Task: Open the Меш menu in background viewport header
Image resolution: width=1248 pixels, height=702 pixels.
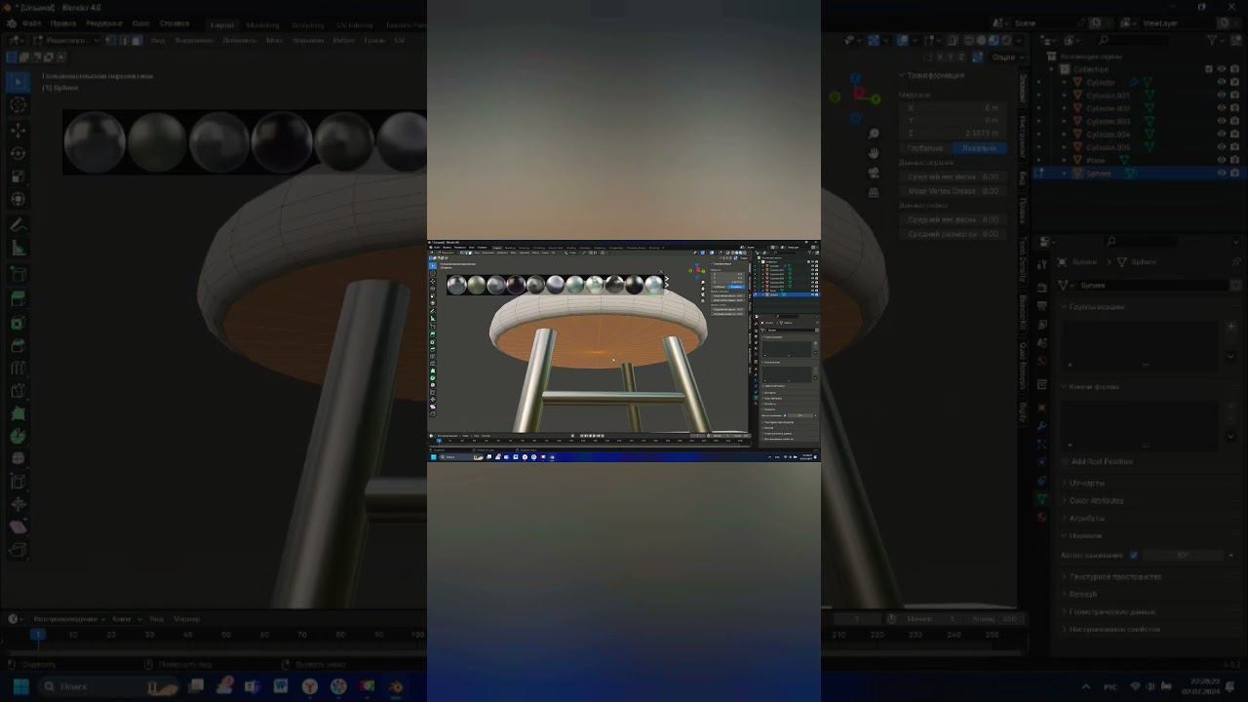Action: [274, 40]
